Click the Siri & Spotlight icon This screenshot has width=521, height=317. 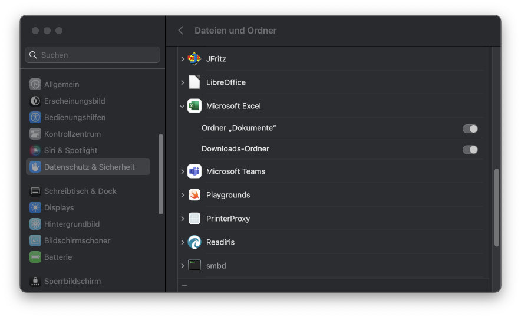click(35, 150)
